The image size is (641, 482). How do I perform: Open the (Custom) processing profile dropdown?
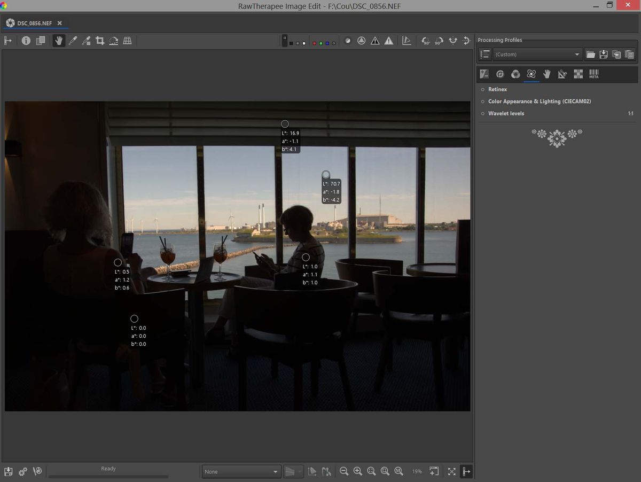(x=537, y=55)
